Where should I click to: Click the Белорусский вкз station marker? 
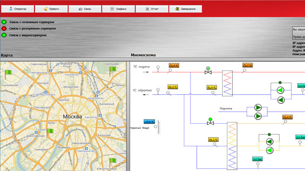point(46,92)
